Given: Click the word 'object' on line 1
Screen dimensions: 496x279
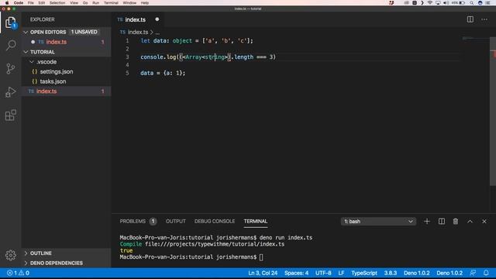Looking at the screenshot, I should [182, 41].
